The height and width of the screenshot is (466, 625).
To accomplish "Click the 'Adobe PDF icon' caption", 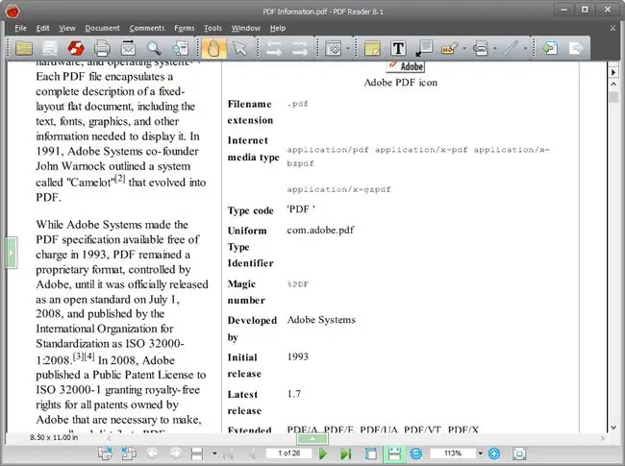I will (x=401, y=83).
